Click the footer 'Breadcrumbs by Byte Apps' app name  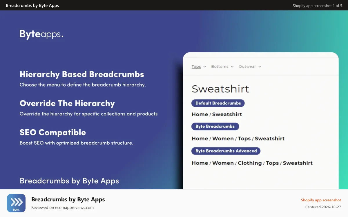[68, 199]
